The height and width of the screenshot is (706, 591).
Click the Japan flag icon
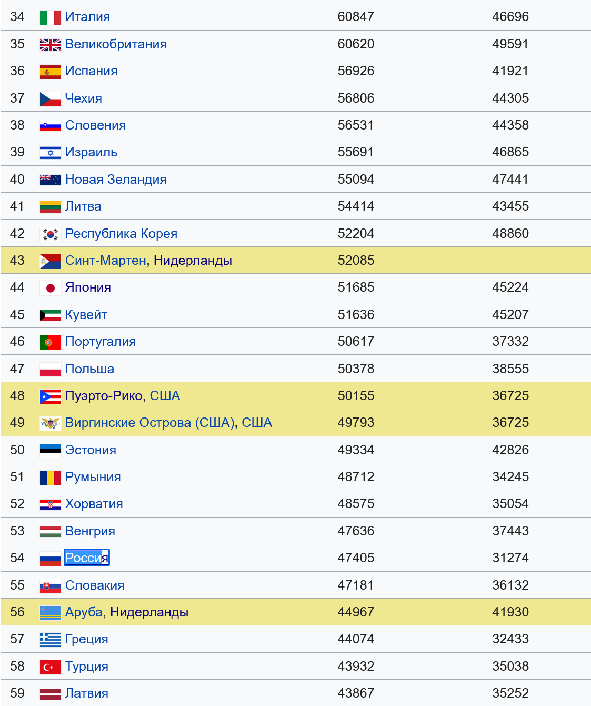coord(50,288)
